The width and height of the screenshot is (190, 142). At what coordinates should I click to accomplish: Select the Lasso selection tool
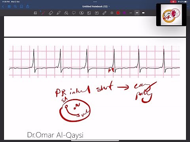tap(74, 13)
